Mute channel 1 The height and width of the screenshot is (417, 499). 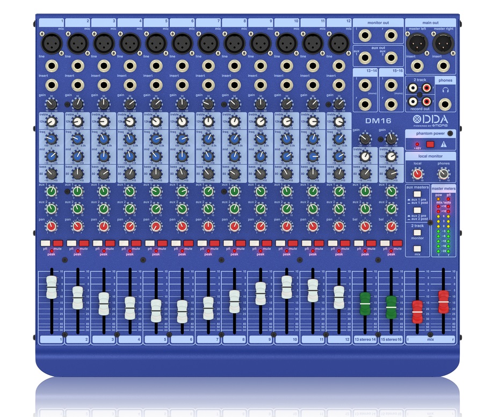pyautogui.click(x=57, y=243)
